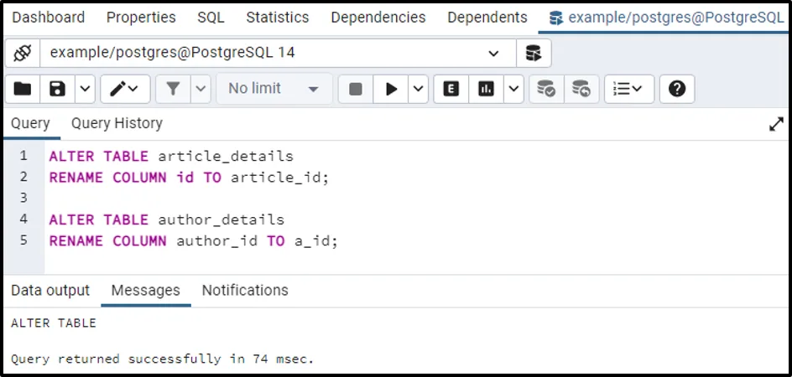Expand the save options dropdown arrow
The width and height of the screenshot is (792, 377).
point(86,90)
